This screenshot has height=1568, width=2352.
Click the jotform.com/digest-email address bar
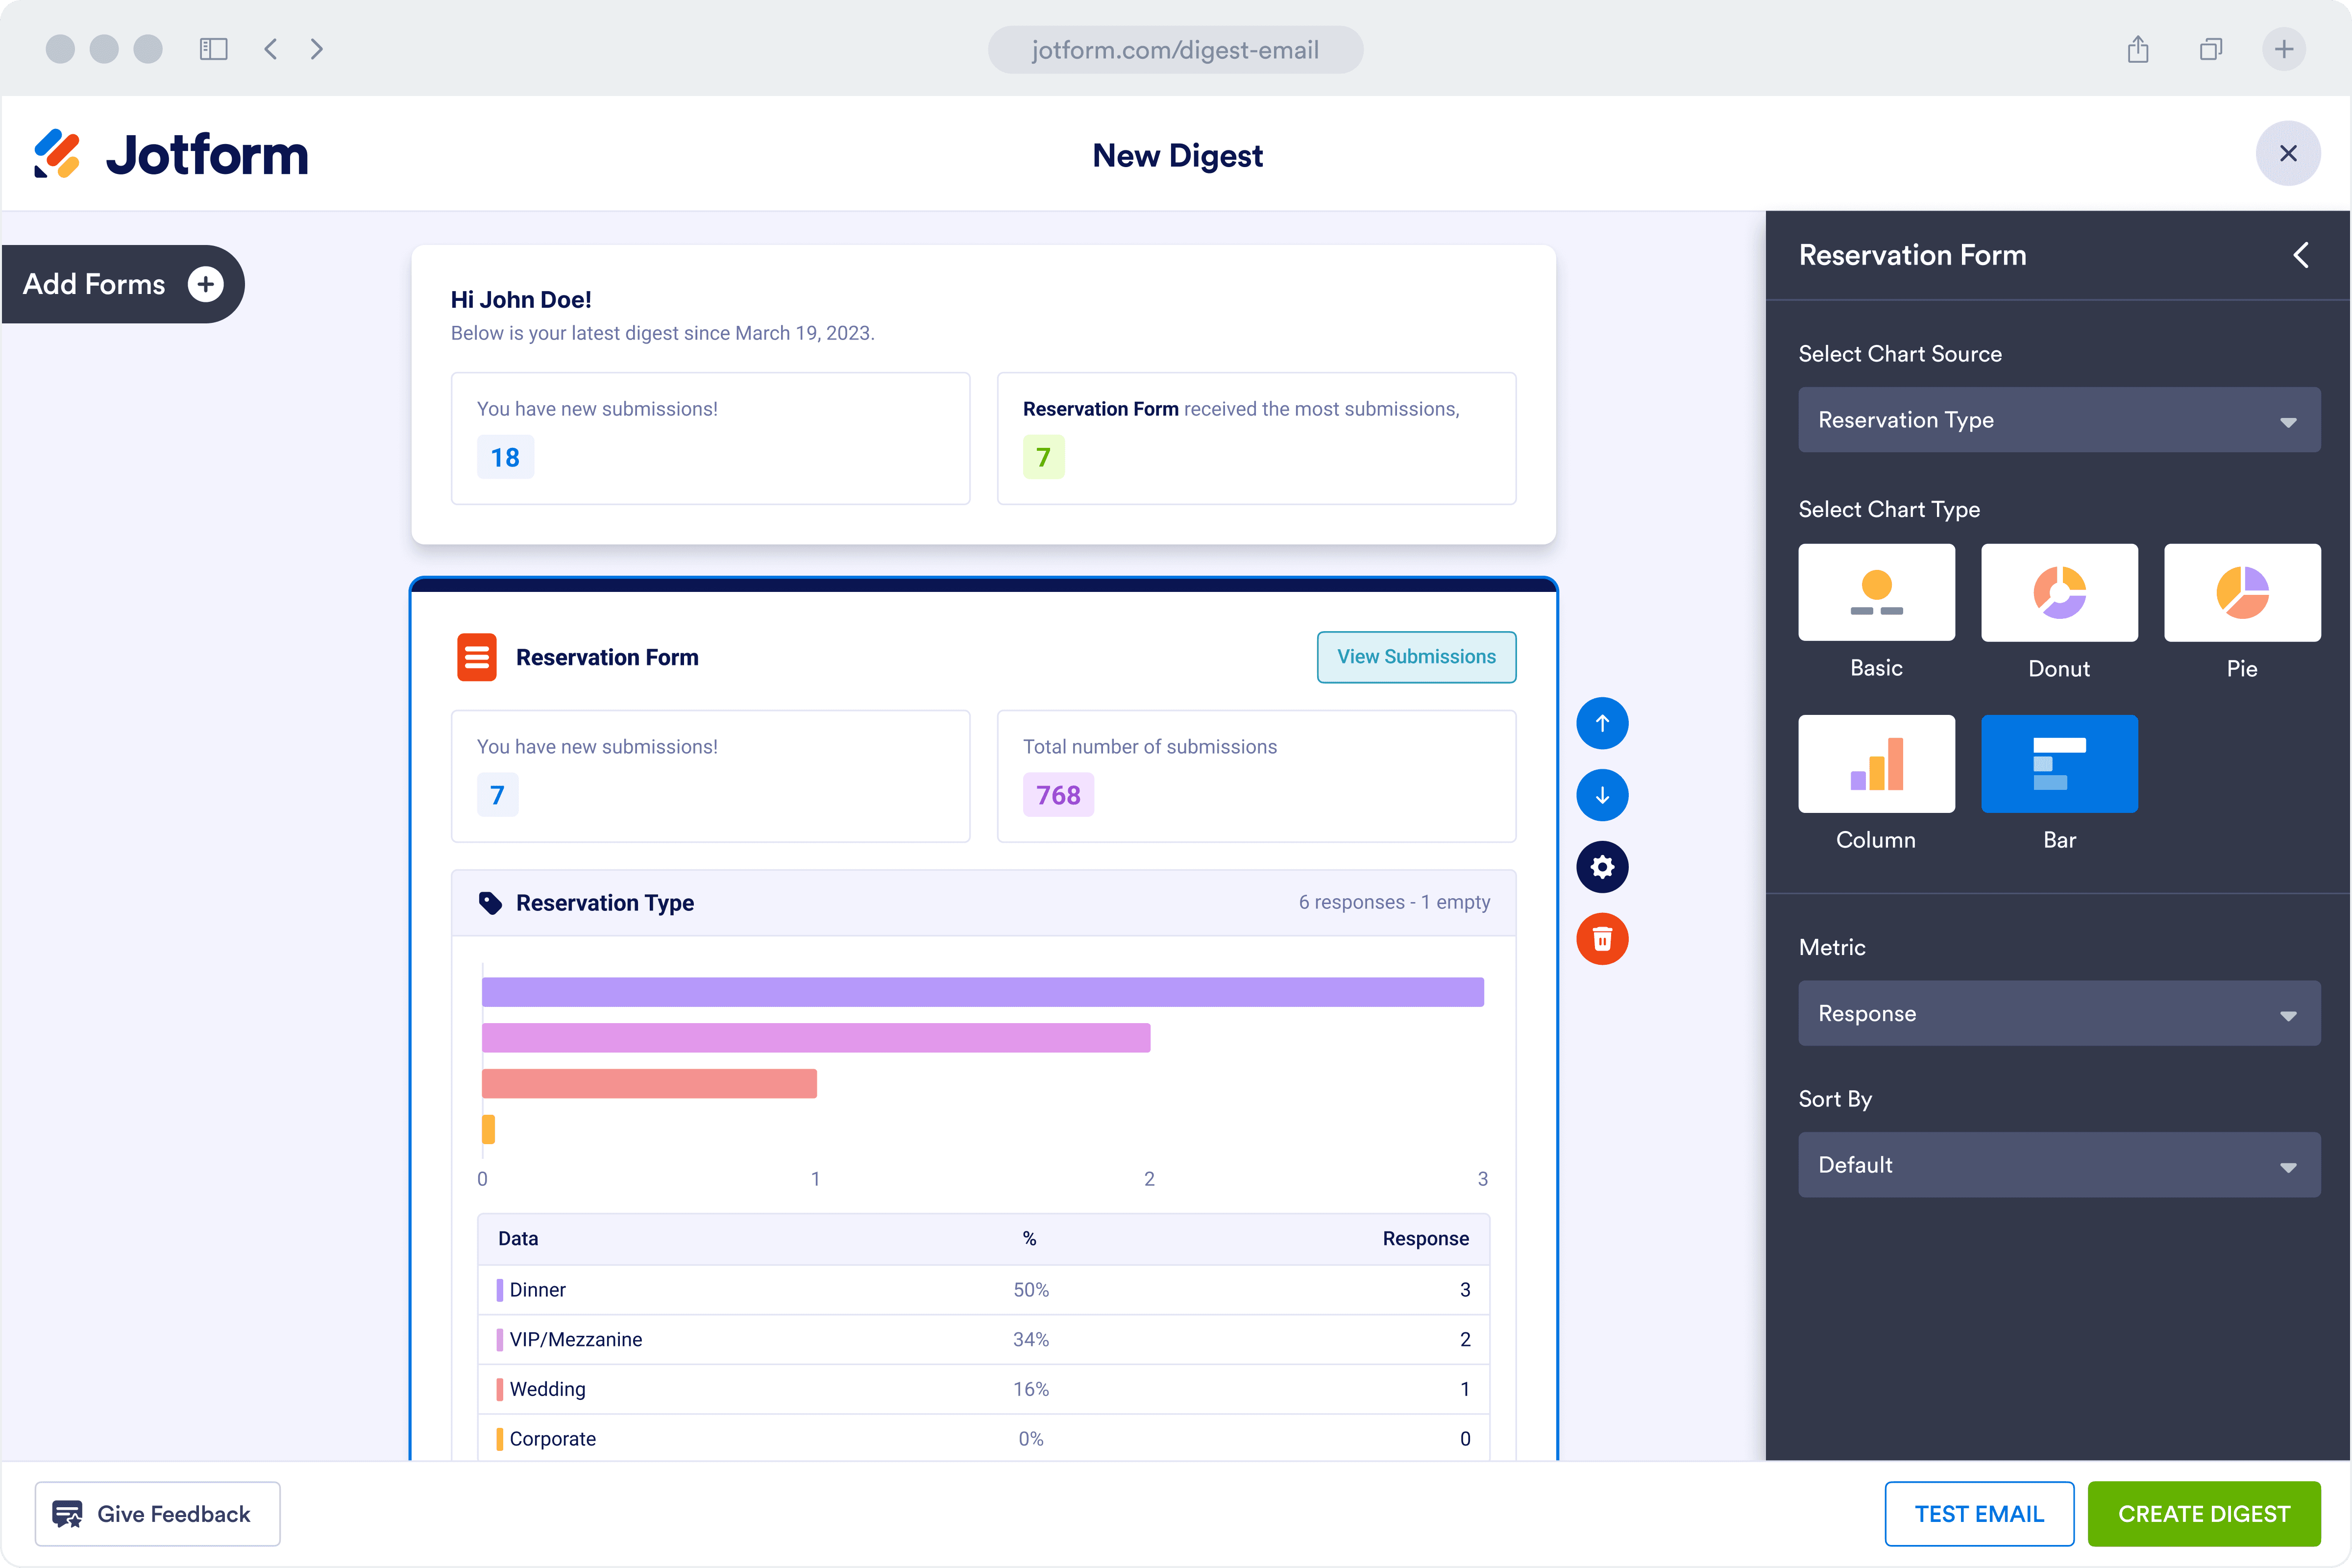coord(1175,50)
